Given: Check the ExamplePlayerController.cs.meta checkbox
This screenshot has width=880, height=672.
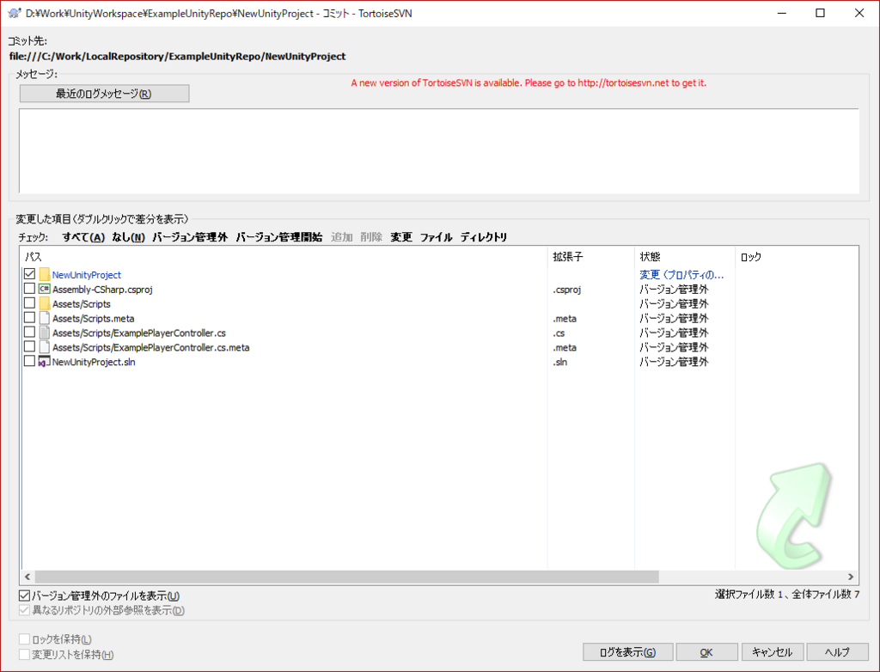Looking at the screenshot, I should point(30,347).
